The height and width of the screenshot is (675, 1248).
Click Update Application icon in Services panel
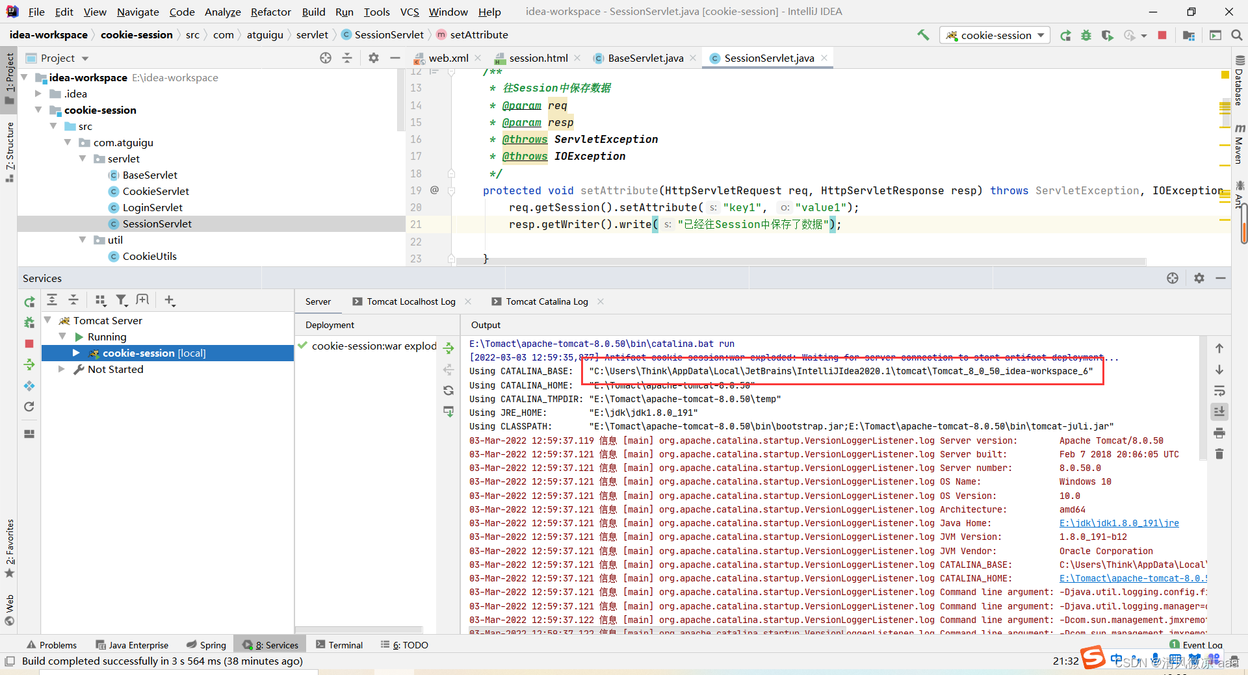[29, 407]
